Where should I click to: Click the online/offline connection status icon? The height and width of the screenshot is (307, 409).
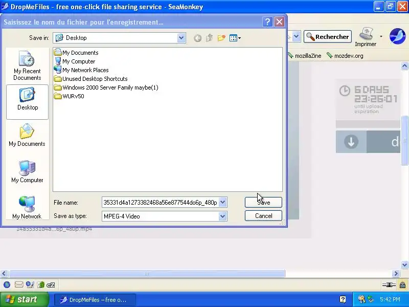point(389,285)
